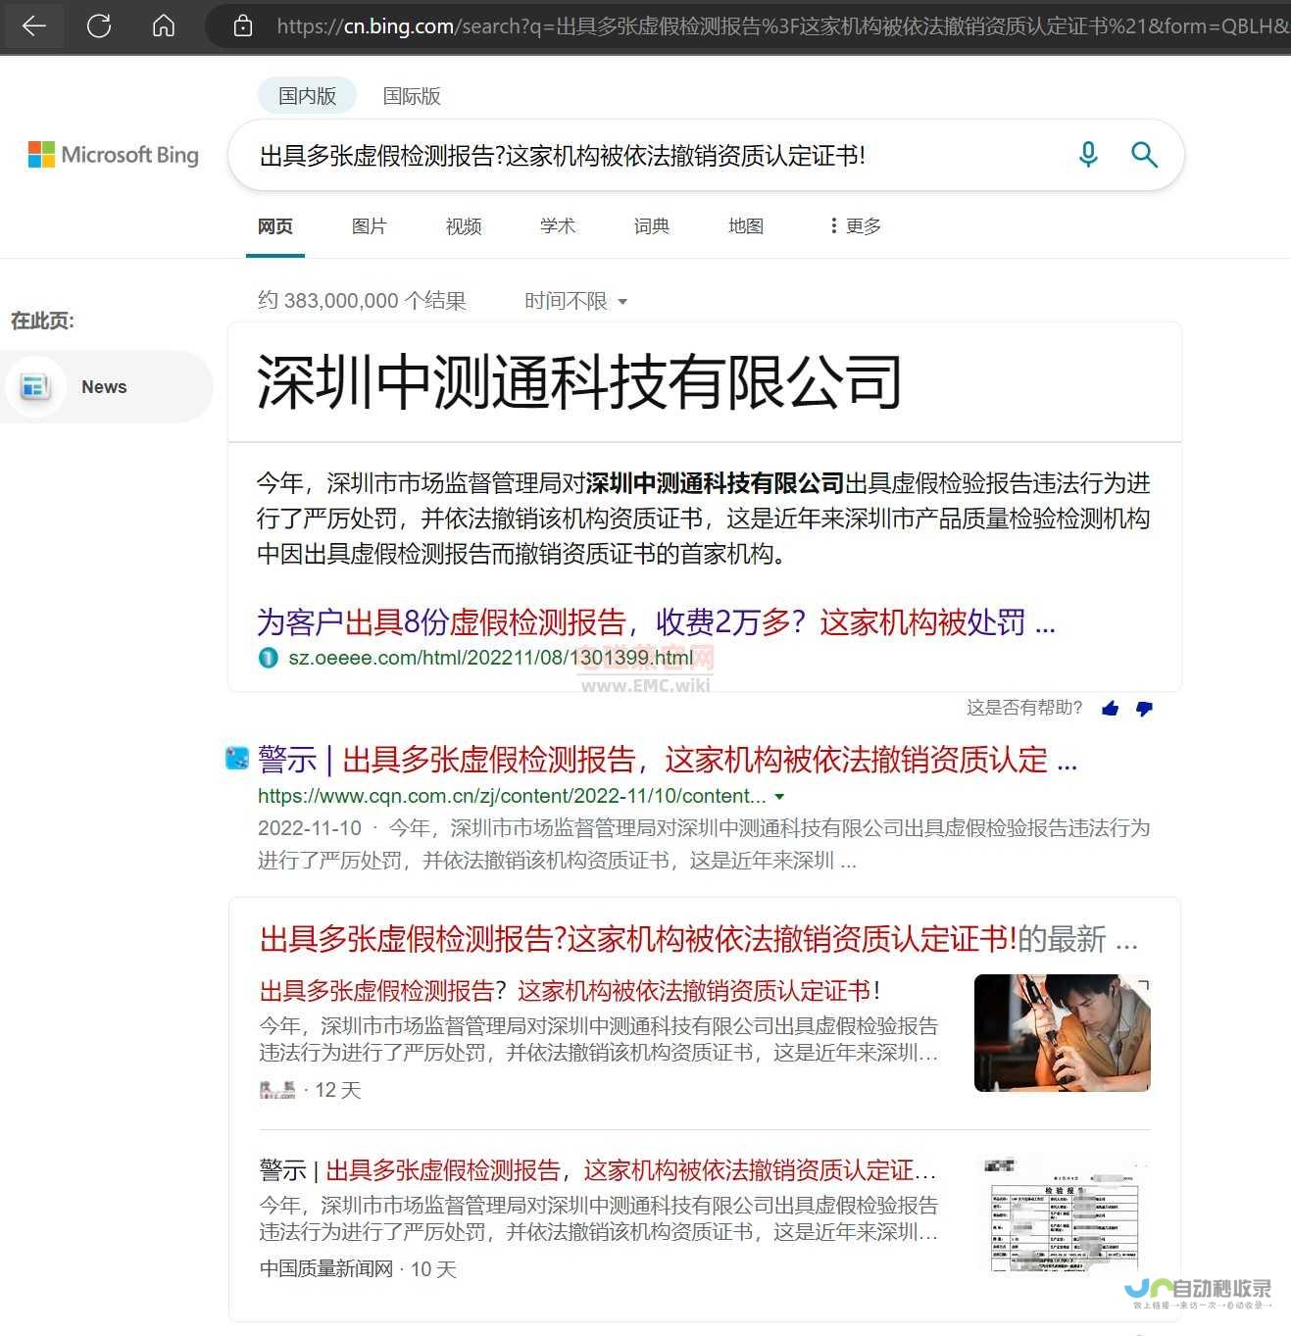Open the browser home page icon
The image size is (1291, 1336).
coord(164,26)
